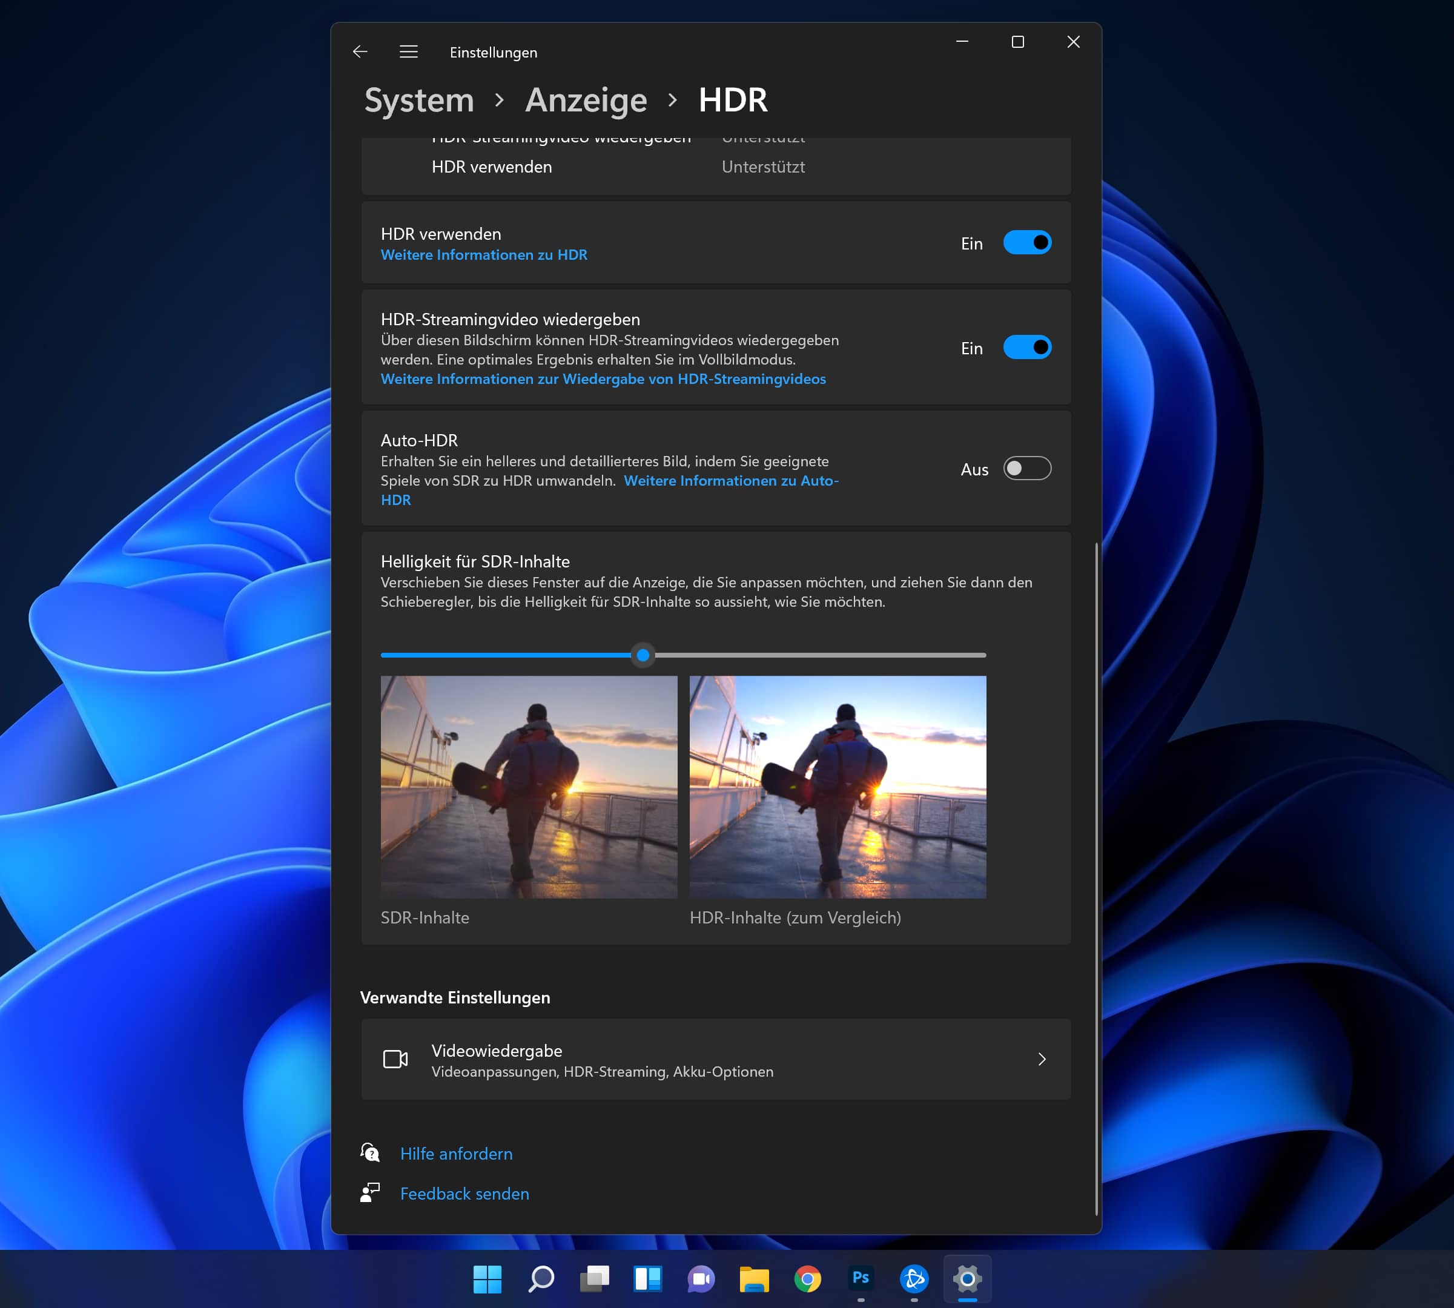Click the Auto-HDR heading text
The height and width of the screenshot is (1308, 1454).
coord(419,440)
